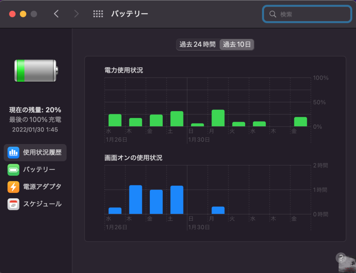Click the forward navigation arrow
This screenshot has height=273, width=356.
point(76,14)
